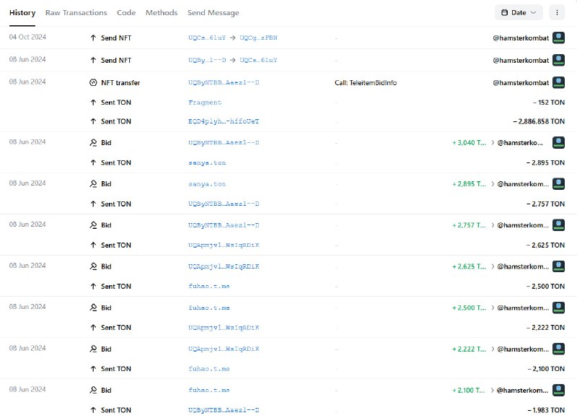Screen dimensions: 577x418
Task: Click the Bid gavel icon in the +3,040 TON row
Action: tap(93, 143)
